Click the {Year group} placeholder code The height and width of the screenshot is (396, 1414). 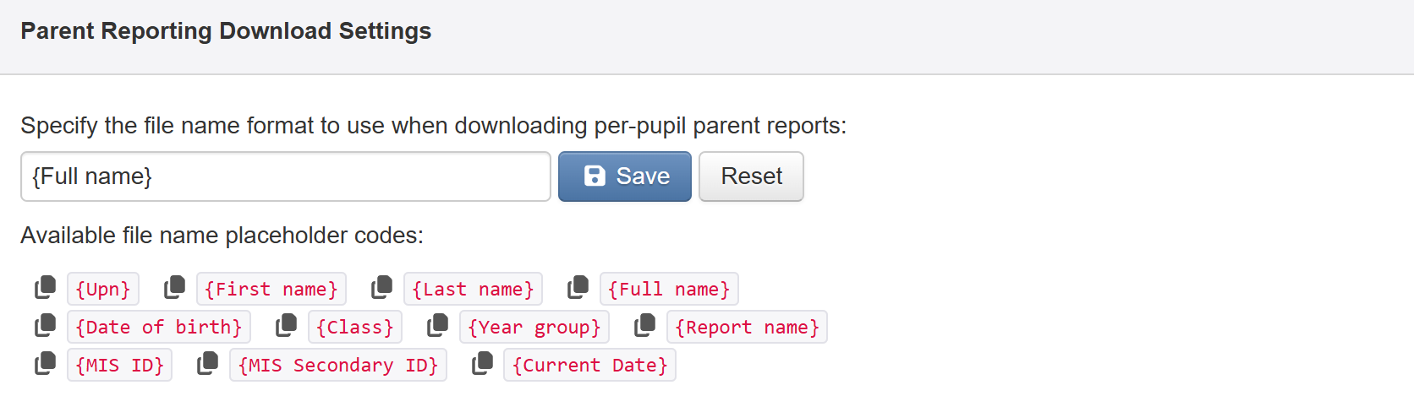(534, 328)
